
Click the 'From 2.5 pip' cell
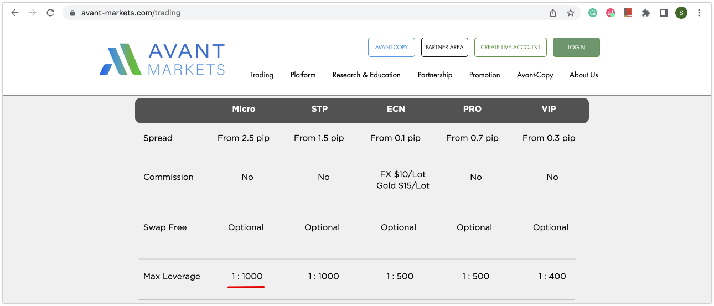244,138
